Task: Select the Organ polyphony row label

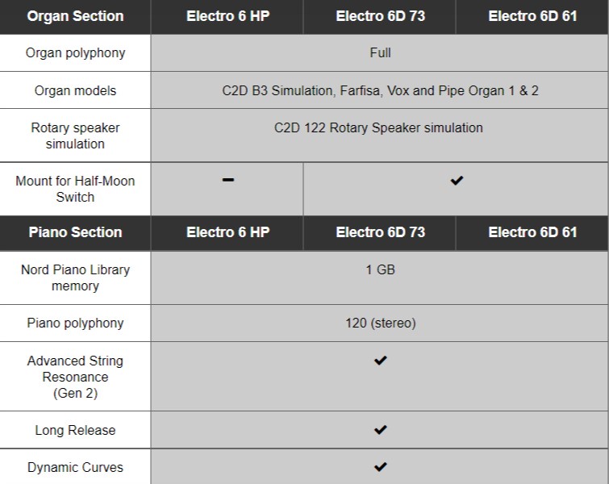Action: pos(75,53)
